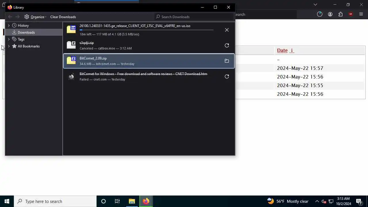Open folder containing BitComet_2.09.zip
This screenshot has width=368, height=207.
point(227,61)
